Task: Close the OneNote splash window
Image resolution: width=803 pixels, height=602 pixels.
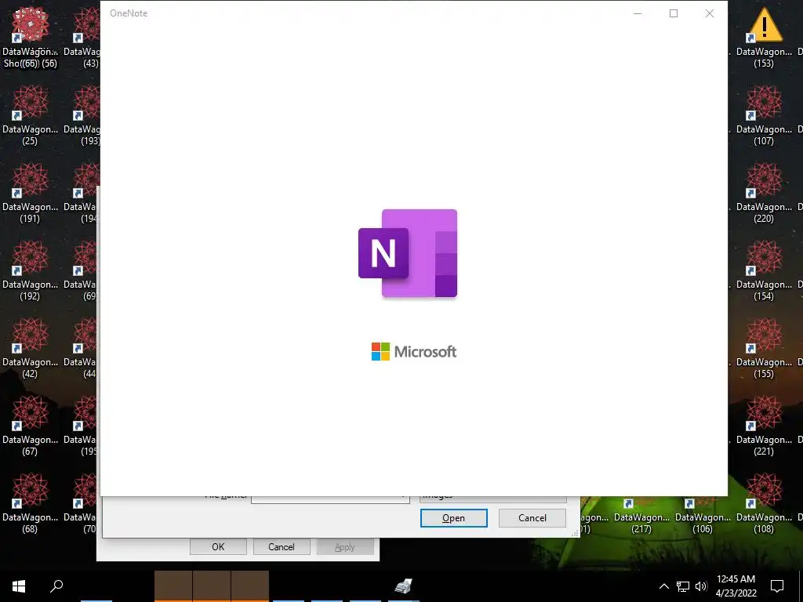Action: [x=709, y=13]
